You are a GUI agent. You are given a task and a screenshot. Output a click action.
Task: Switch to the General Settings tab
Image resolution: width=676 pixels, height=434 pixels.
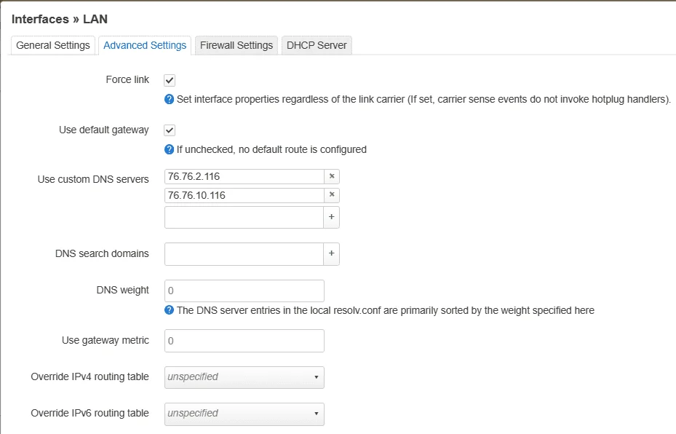coord(52,45)
